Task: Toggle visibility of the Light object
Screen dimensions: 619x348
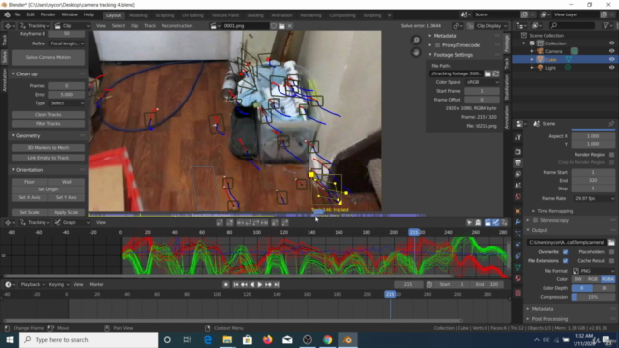Action: pos(612,68)
